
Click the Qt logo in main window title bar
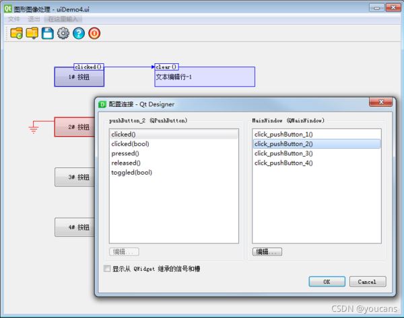pyautogui.click(x=7, y=9)
